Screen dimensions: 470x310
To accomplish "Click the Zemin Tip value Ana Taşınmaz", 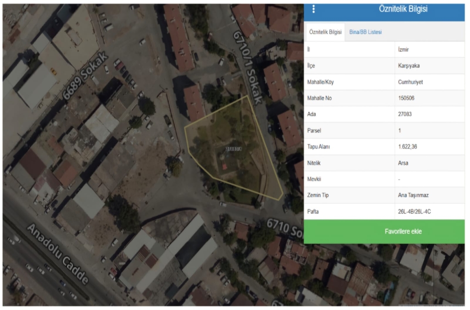I will coord(414,196).
